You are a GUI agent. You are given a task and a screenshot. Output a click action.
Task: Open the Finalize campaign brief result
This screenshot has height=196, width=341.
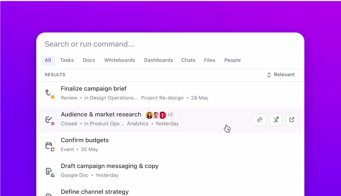[170, 93]
